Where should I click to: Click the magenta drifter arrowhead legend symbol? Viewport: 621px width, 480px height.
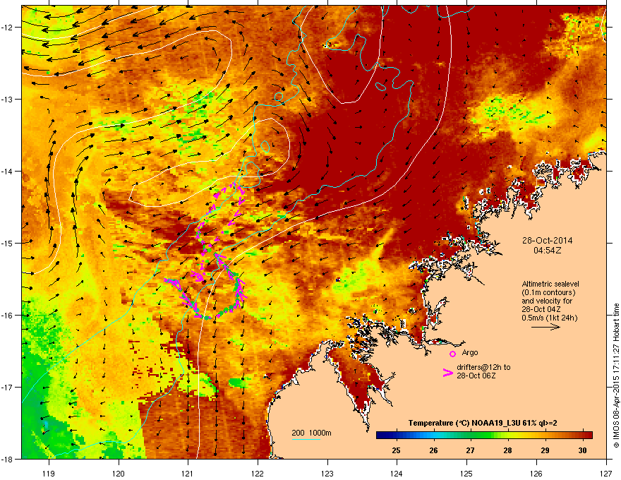(x=448, y=372)
